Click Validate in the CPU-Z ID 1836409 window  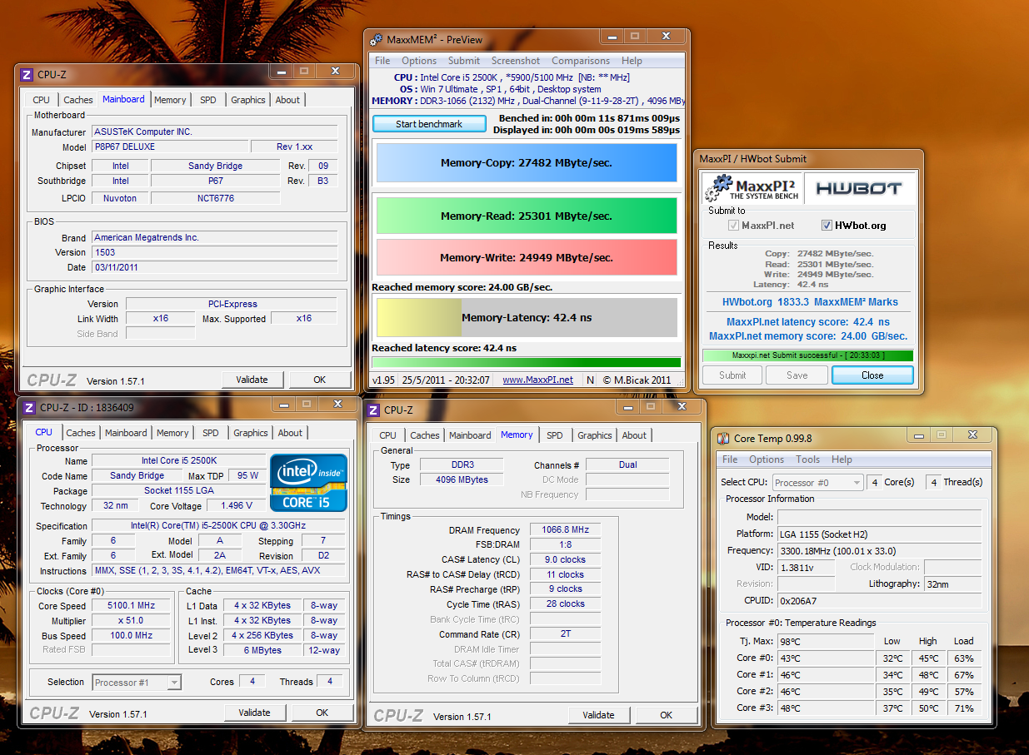click(x=254, y=713)
